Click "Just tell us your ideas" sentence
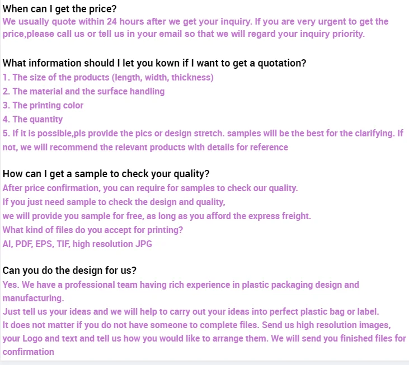 click(x=191, y=312)
